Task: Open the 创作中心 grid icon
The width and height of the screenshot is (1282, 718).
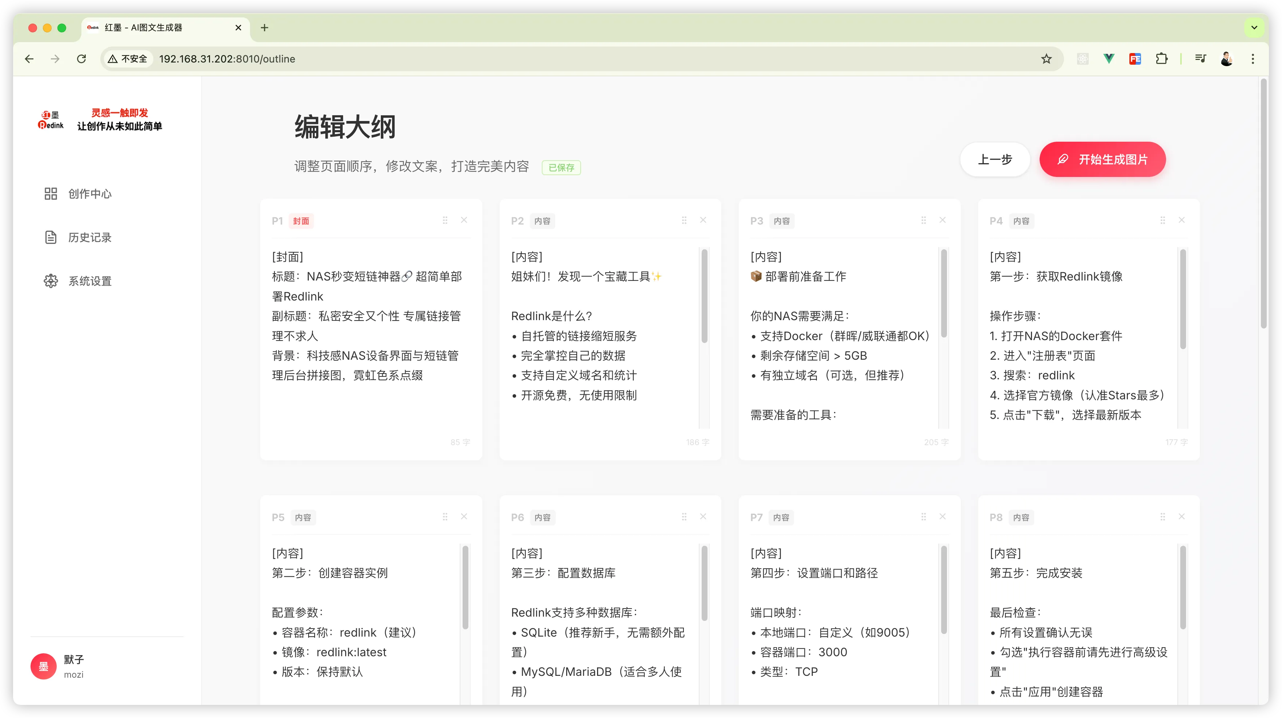Action: 51,194
